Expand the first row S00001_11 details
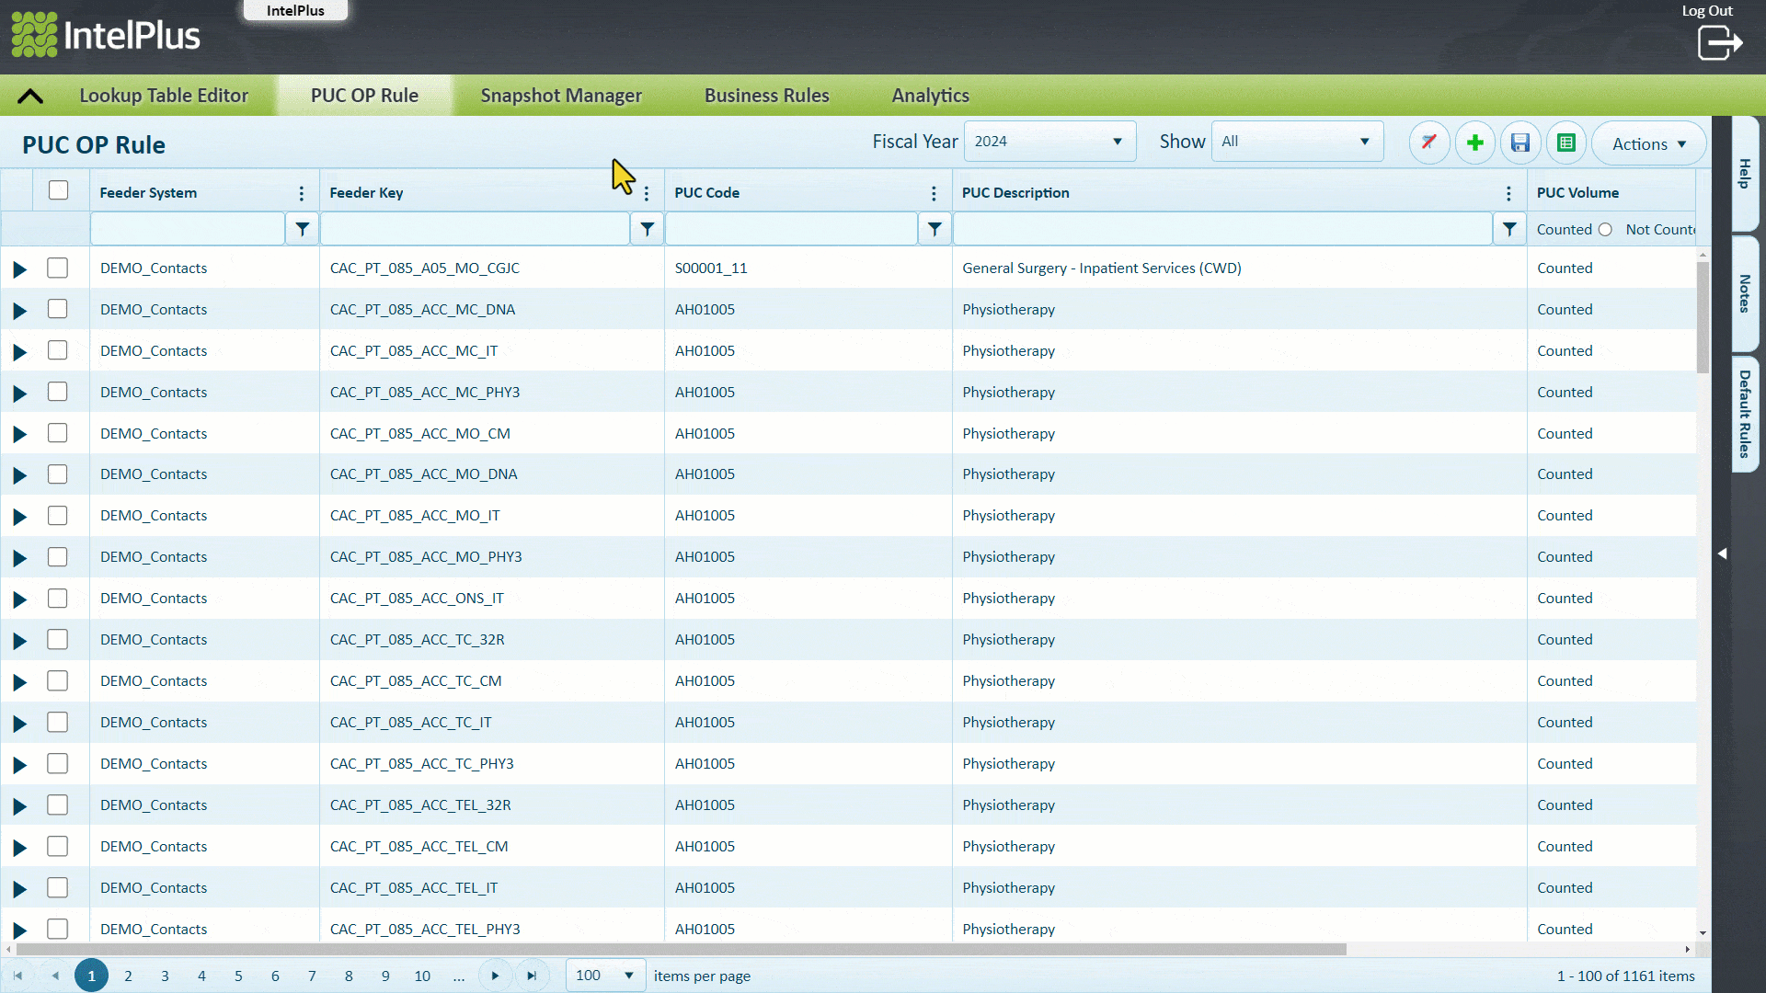The width and height of the screenshot is (1766, 993). [x=19, y=269]
